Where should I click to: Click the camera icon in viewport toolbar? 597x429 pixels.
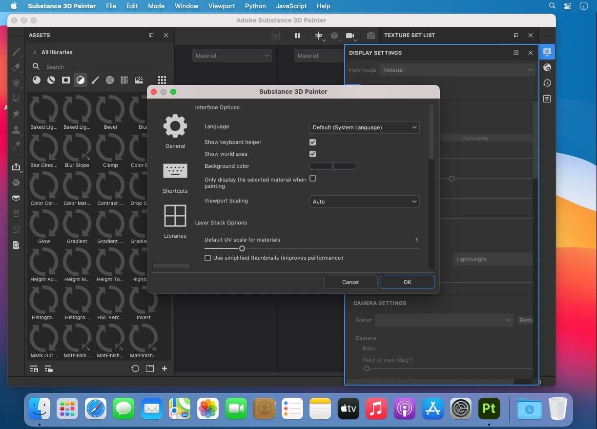coord(350,36)
